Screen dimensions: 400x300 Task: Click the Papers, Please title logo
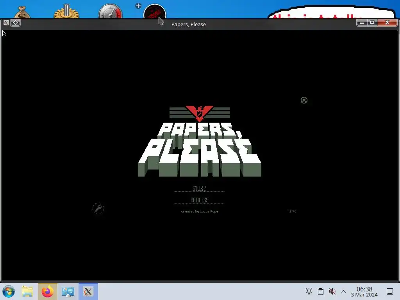[200, 149]
